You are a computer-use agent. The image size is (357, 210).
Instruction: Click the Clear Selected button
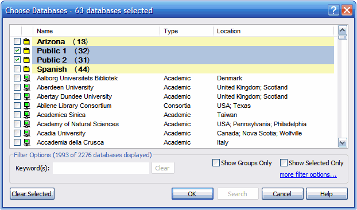click(32, 194)
